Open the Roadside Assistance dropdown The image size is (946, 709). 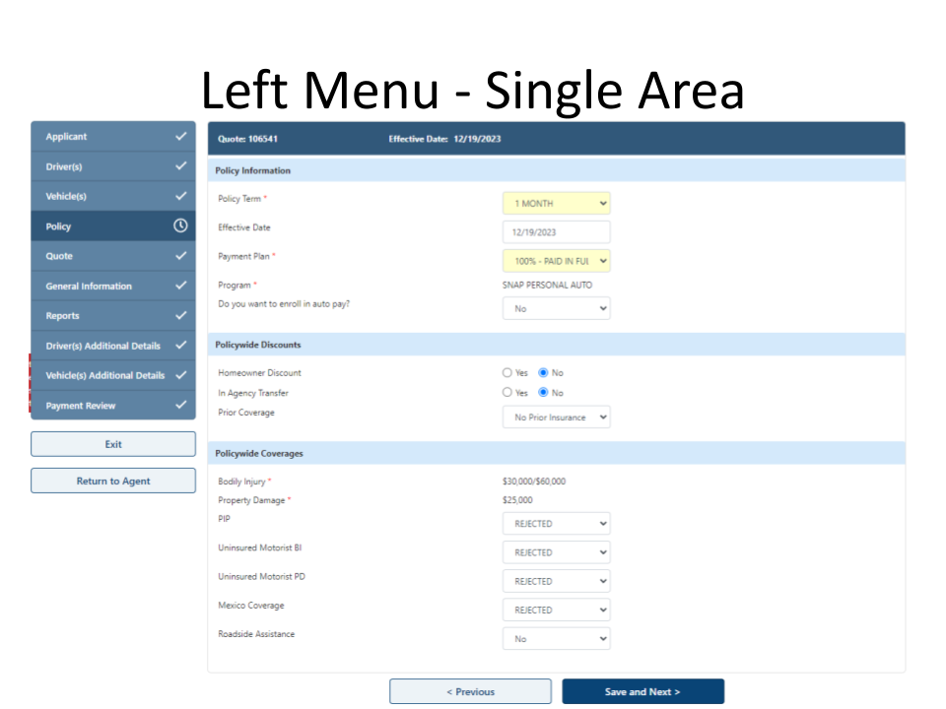click(556, 639)
